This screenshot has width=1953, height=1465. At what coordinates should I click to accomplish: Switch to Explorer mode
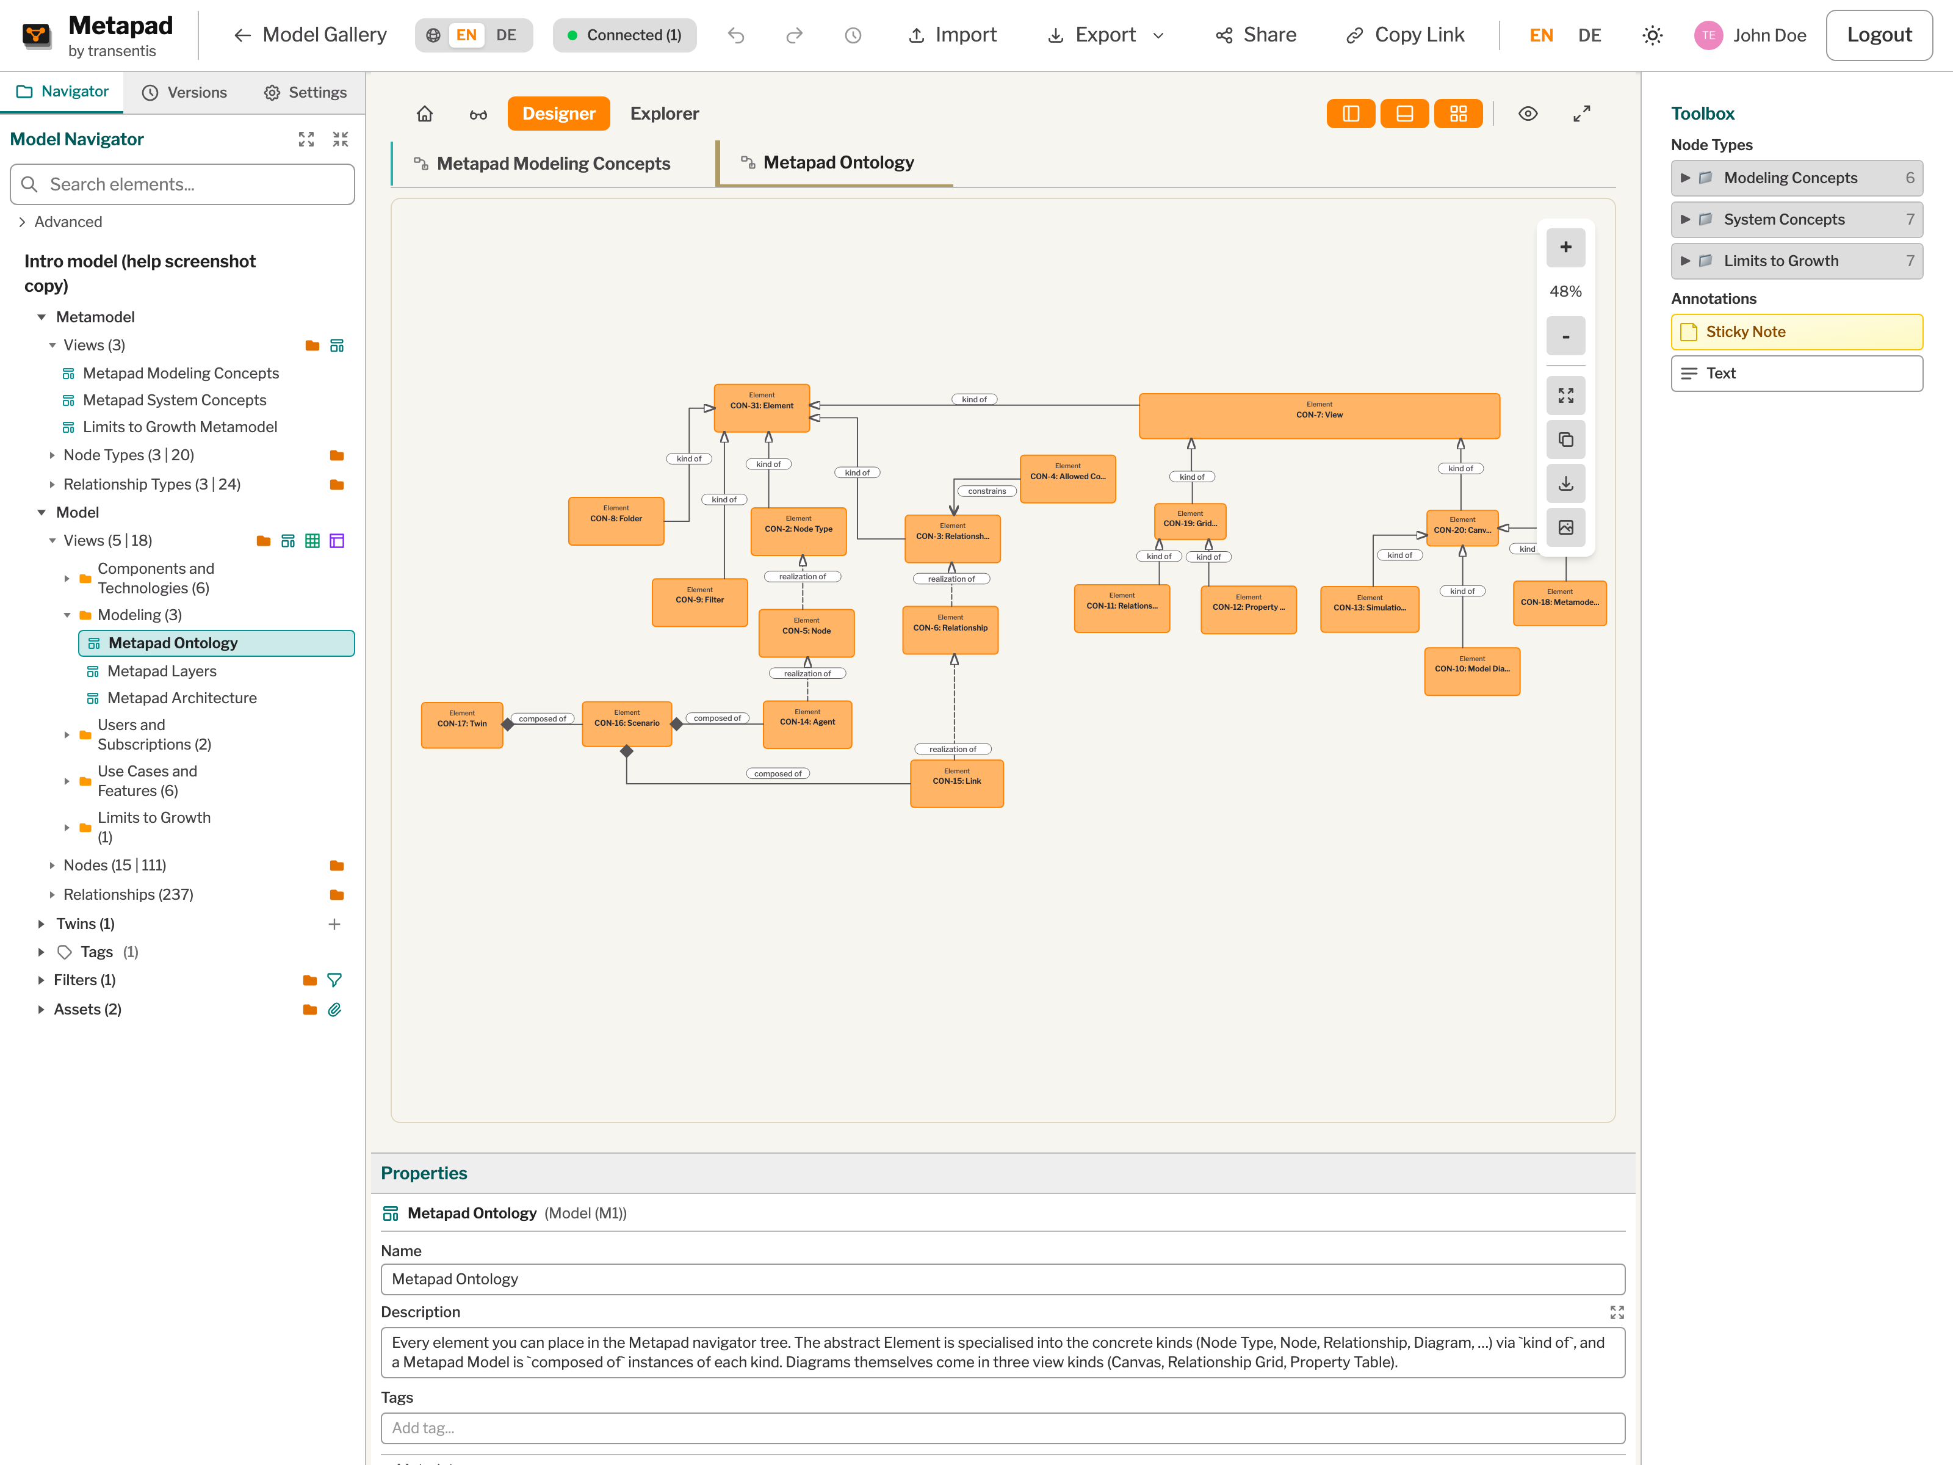point(664,114)
